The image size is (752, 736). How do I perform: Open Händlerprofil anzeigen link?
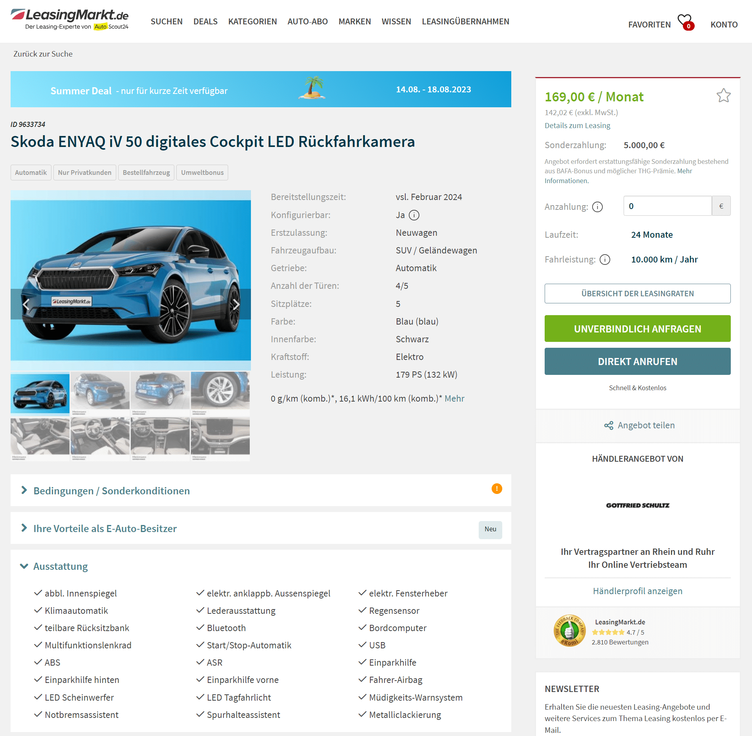tap(637, 591)
